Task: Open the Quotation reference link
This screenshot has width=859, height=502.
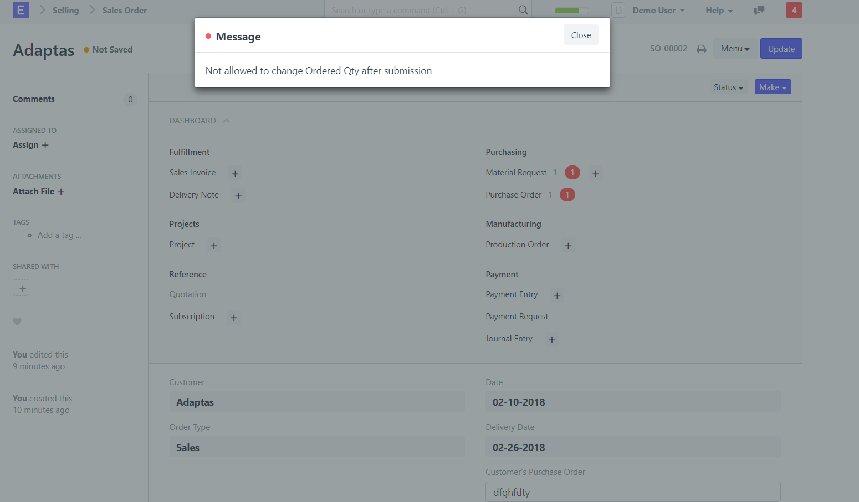Action: pos(187,294)
